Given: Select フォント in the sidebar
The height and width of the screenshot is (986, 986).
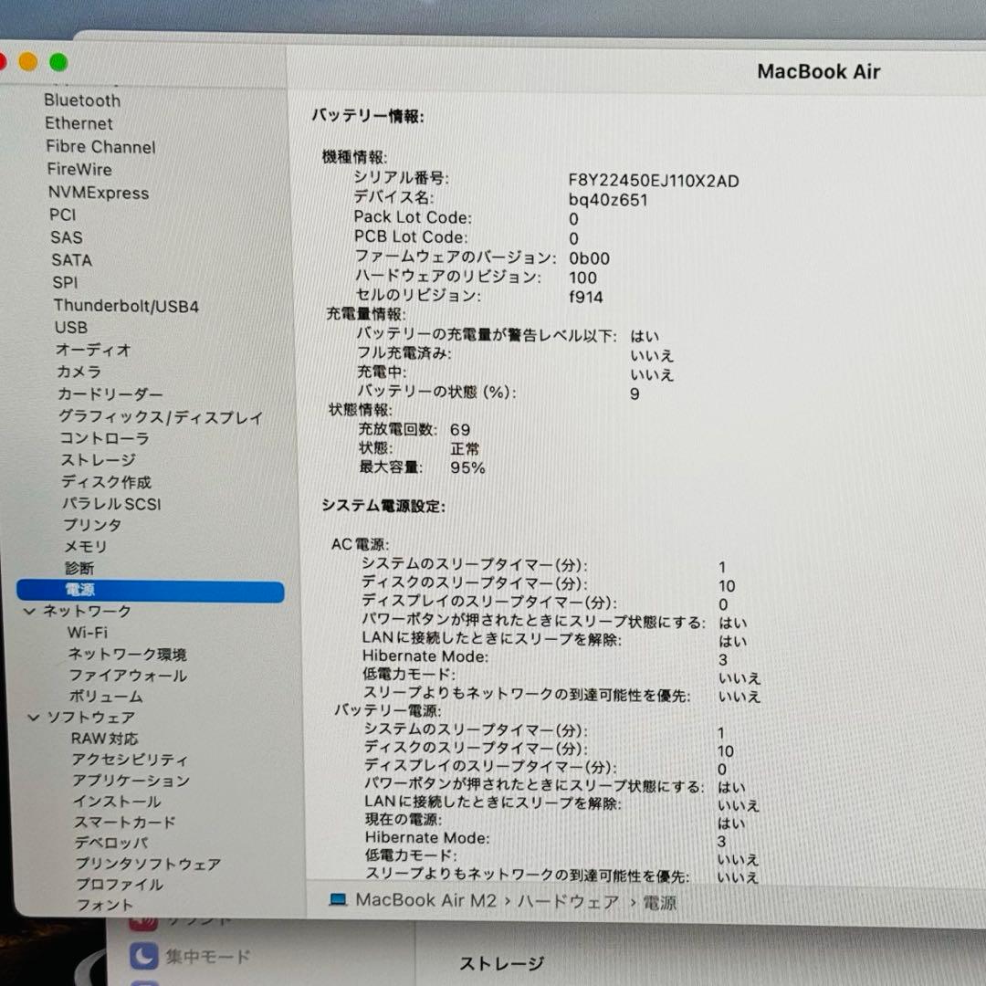Looking at the screenshot, I should point(104,906).
